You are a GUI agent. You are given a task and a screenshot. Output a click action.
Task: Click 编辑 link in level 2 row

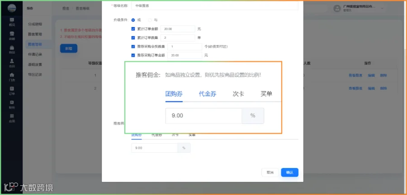(x=371, y=88)
